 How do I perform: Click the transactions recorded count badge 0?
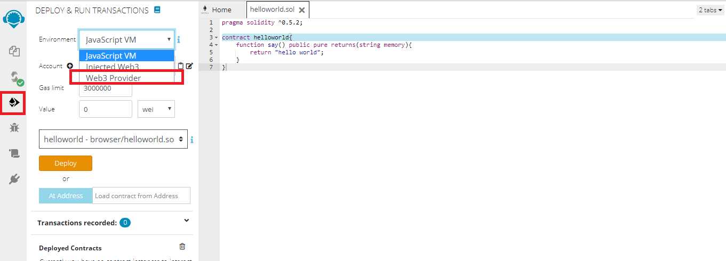click(x=125, y=223)
